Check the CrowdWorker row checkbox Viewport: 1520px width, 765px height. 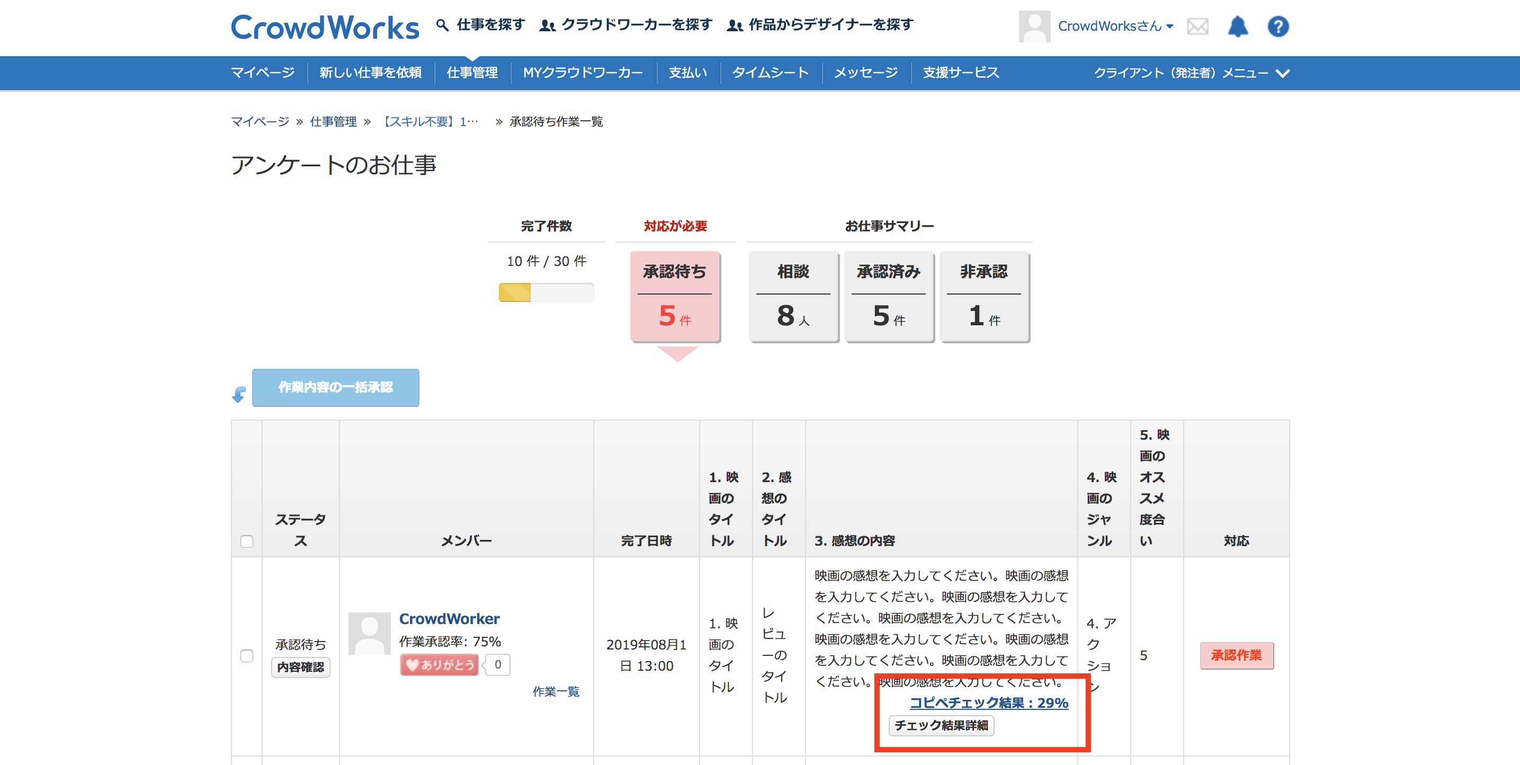click(247, 656)
